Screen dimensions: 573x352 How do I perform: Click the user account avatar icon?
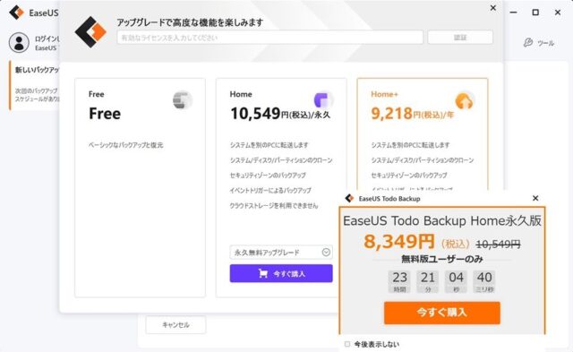(x=19, y=42)
